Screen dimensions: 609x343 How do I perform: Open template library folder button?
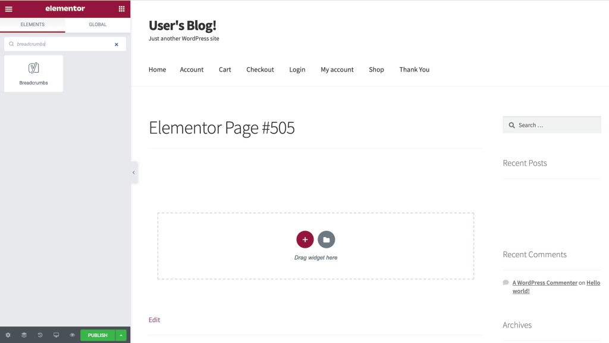[326, 239]
